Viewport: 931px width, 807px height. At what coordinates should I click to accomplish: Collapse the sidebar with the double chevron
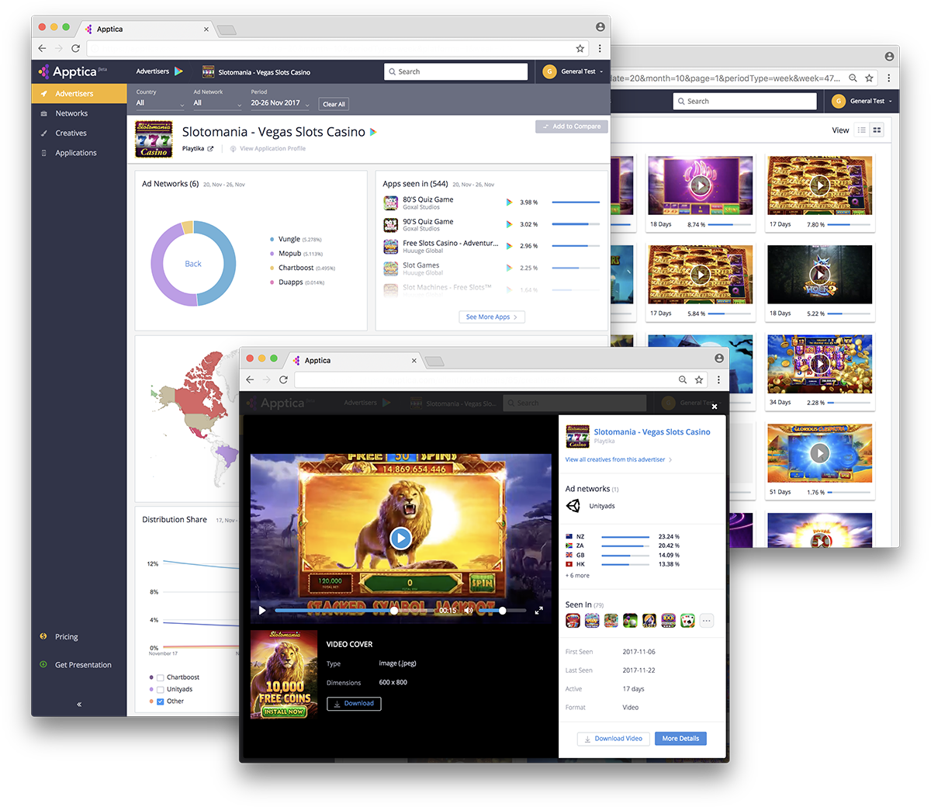click(79, 705)
